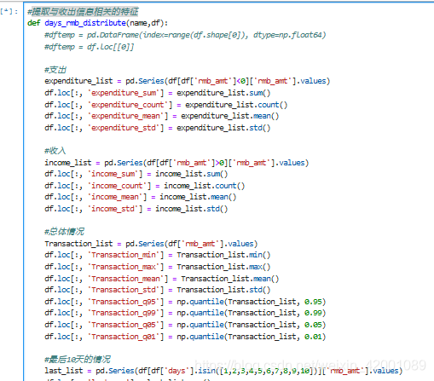Viewport: 434px width, 381px height.
Task: Click the '#总体情况' comment line
Action: coord(64,232)
